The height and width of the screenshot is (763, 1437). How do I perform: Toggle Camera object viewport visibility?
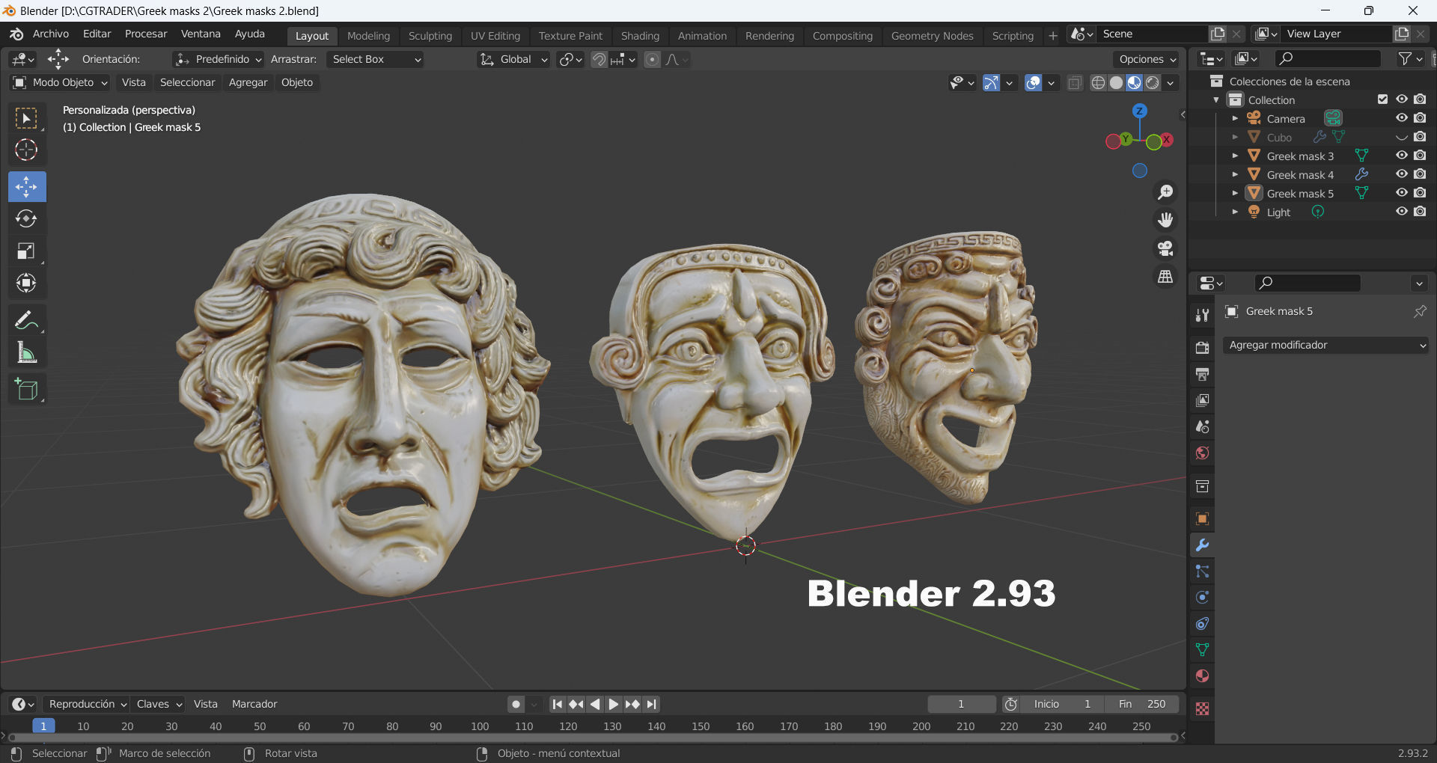[x=1402, y=118]
